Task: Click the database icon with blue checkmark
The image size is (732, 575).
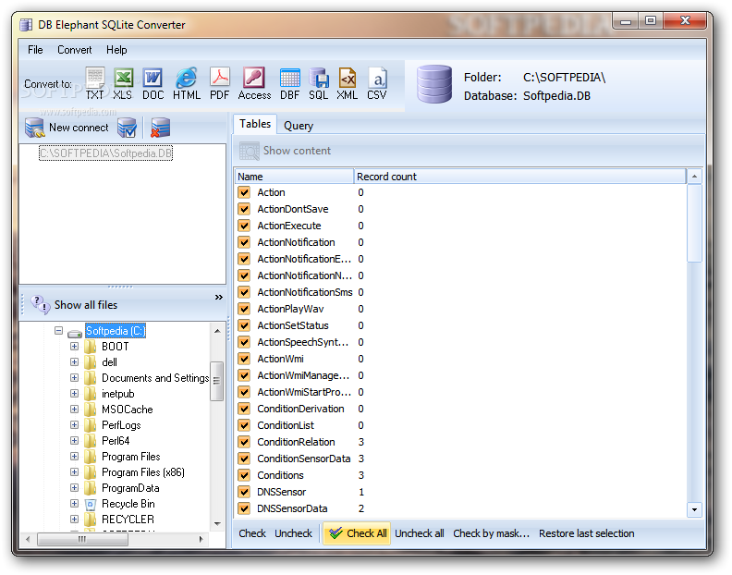Action: 127,128
